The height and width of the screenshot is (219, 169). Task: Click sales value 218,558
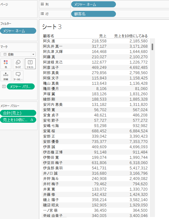pyautogui.click(x=99, y=41)
